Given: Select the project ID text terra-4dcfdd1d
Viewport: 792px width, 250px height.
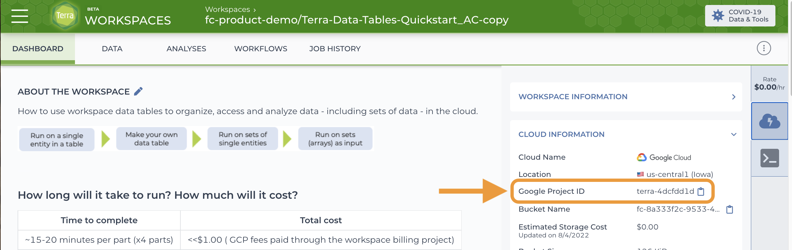Looking at the screenshot, I should [x=665, y=191].
